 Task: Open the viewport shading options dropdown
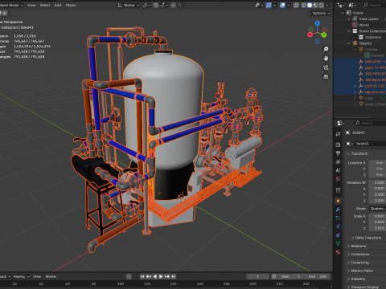pyautogui.click(x=328, y=5)
